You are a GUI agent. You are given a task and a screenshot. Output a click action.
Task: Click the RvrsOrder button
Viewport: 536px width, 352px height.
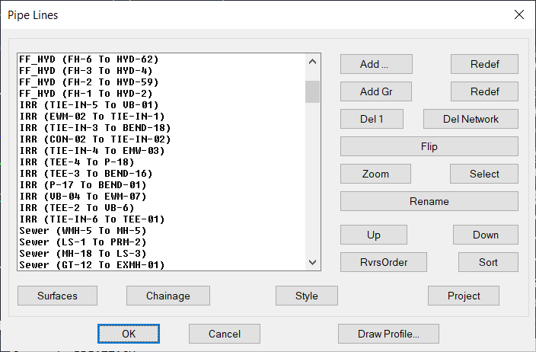(383, 262)
